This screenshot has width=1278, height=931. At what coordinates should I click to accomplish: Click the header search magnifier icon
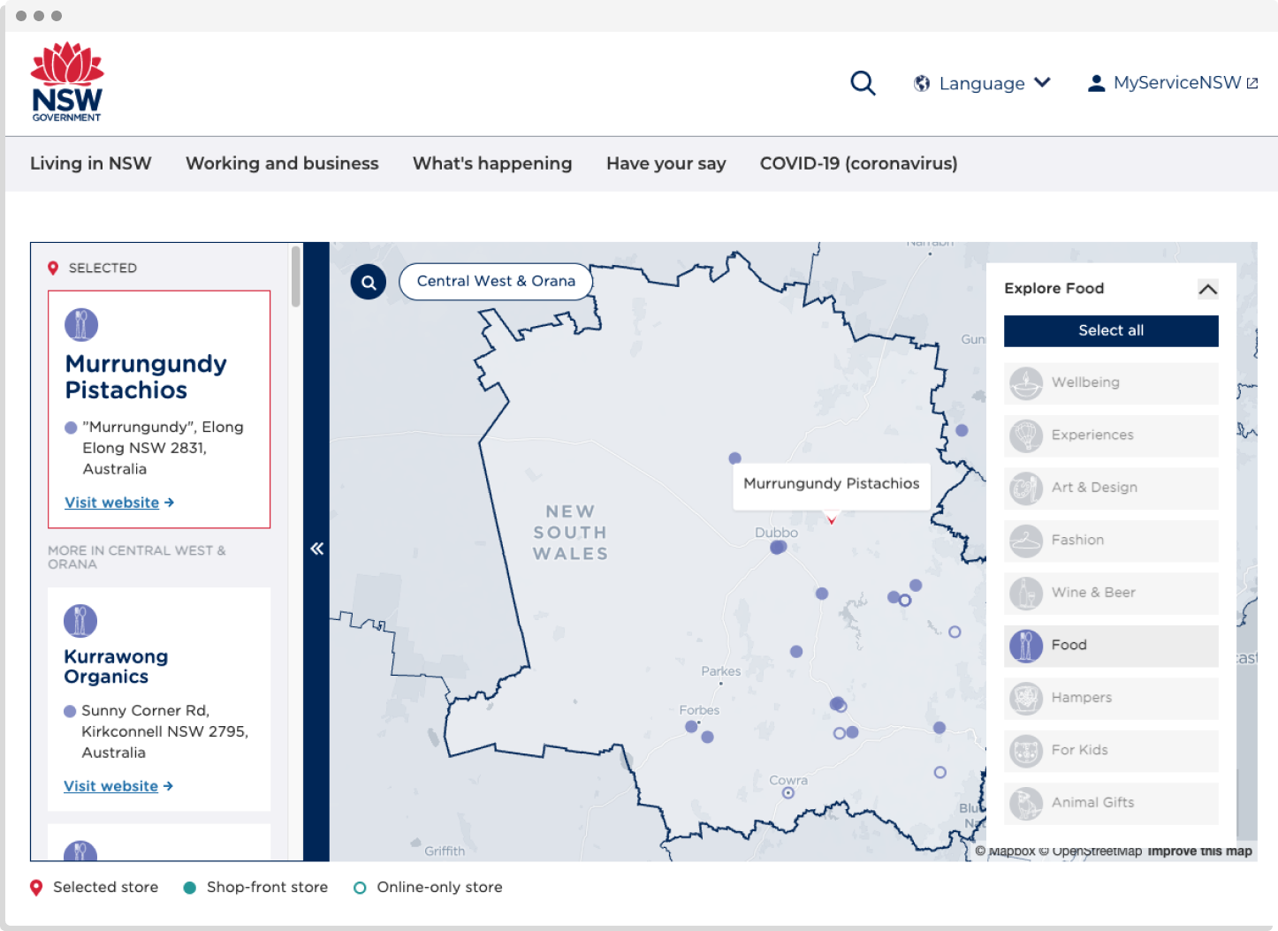[863, 83]
